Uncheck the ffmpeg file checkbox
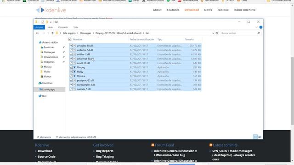Screen dimensions: 294x165 click(71, 67)
